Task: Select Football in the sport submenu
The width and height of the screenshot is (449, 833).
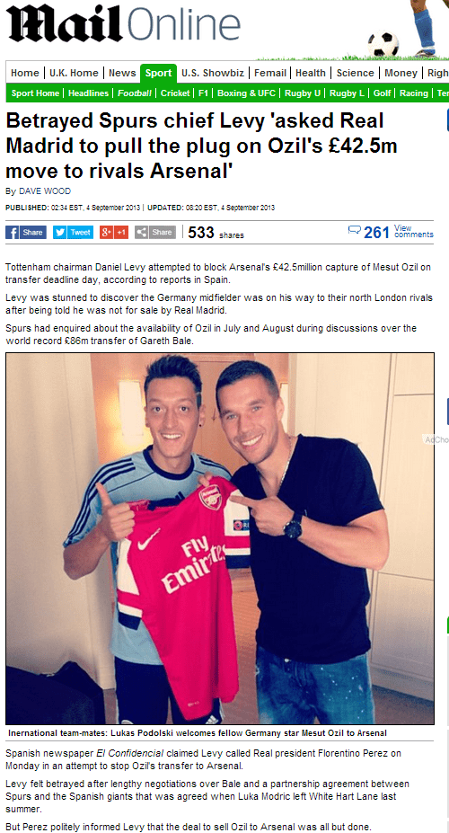Action: pyautogui.click(x=135, y=93)
